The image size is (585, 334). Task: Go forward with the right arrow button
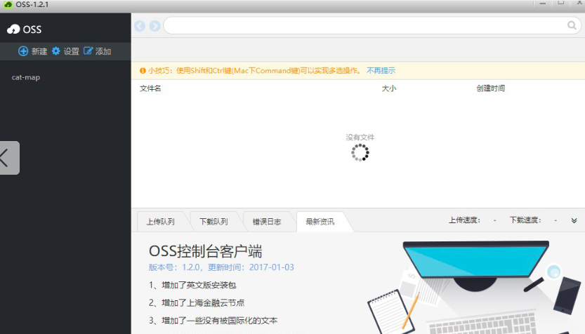(x=155, y=26)
